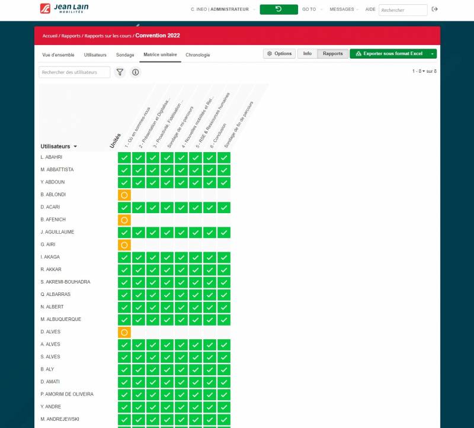Open the GO TO dropdown menu

(312, 9)
